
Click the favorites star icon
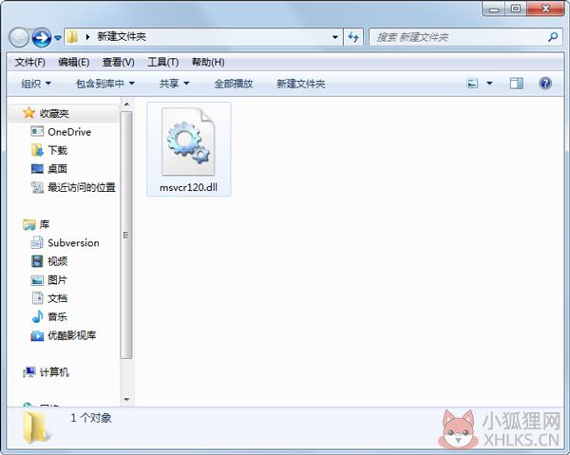(29, 113)
